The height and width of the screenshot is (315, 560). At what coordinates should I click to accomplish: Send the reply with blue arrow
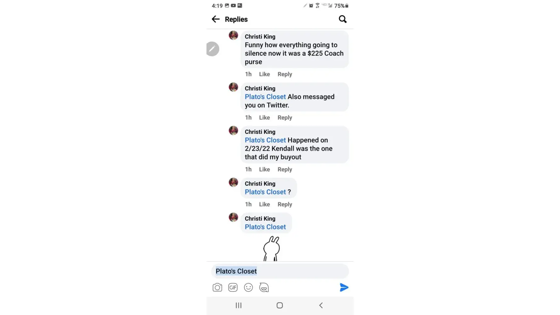tap(344, 287)
